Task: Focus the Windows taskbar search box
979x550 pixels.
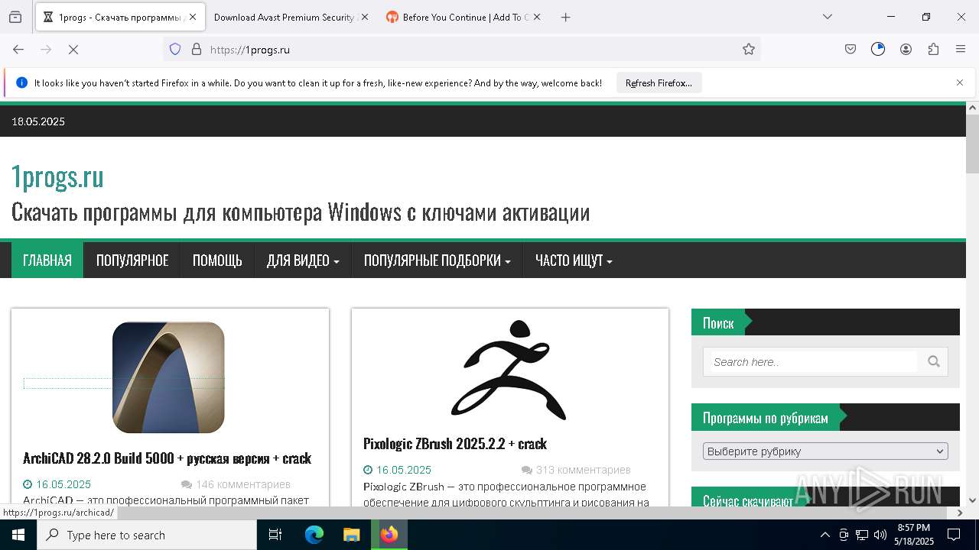Action: 147,535
